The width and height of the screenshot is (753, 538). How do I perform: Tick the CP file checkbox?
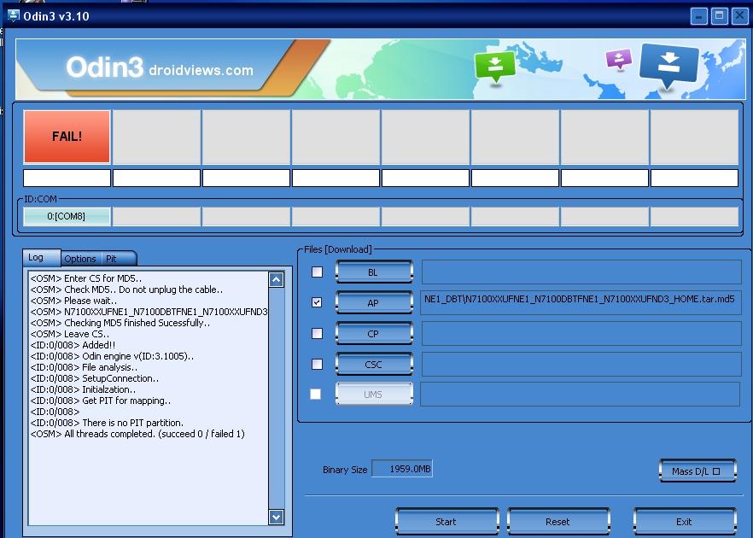(317, 333)
